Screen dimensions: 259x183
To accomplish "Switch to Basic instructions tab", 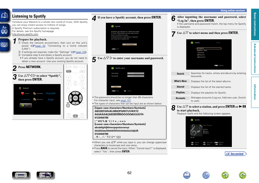I will (255, 24).
